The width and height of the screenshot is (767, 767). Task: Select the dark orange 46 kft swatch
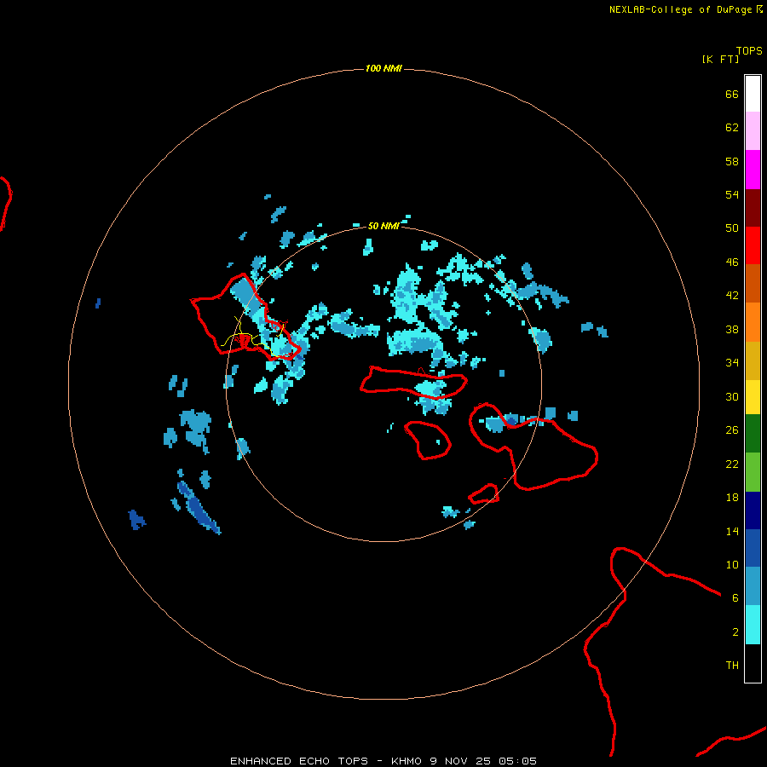[x=753, y=284]
